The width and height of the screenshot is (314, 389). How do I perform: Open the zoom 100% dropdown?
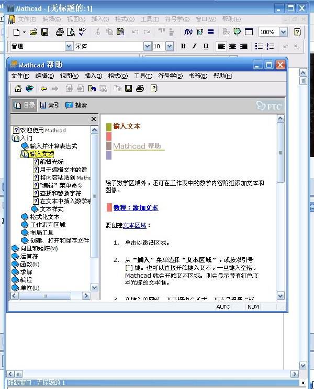pos(283,32)
